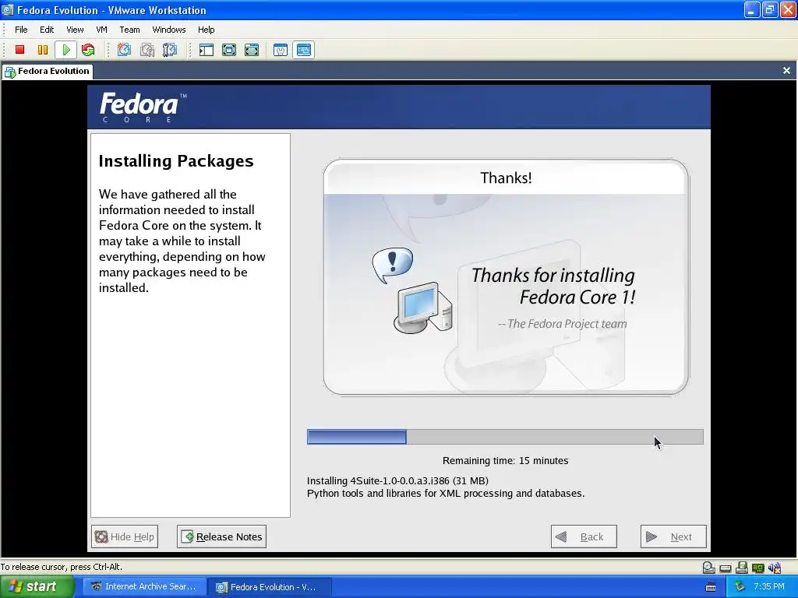Viewport: 798px width, 598px height.
Task: Click the highlighted console view icon
Action: click(303, 50)
